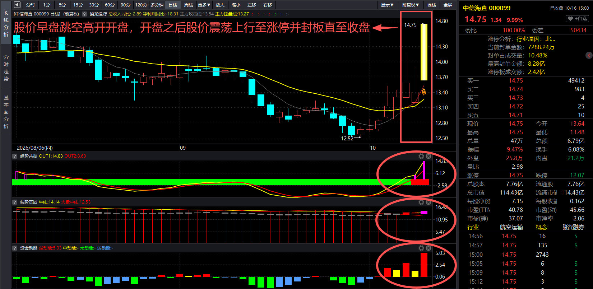Select the 120分 timeframe

click(141, 5)
